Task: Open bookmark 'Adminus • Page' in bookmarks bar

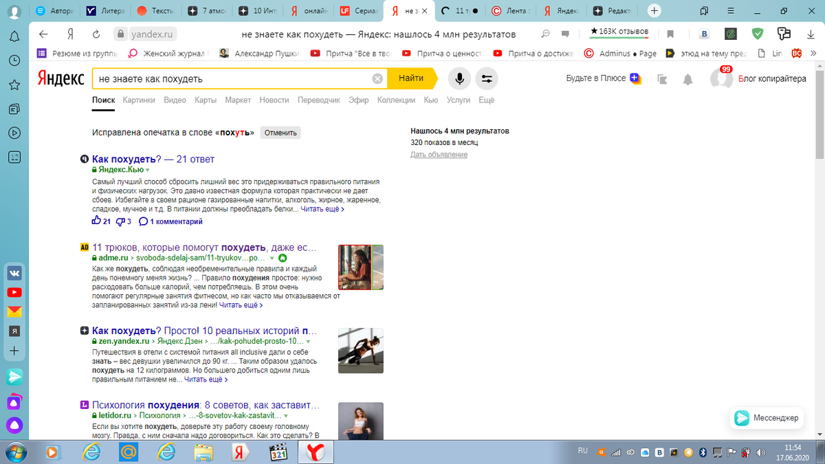Action: click(619, 53)
